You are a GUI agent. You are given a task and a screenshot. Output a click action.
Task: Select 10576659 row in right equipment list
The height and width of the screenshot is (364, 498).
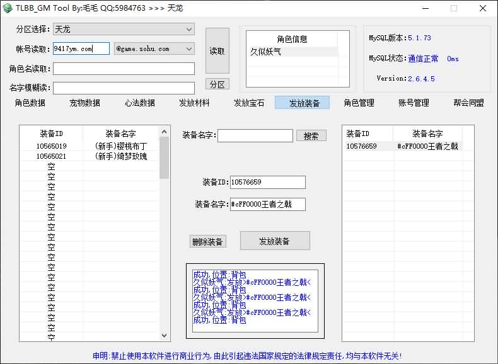(402, 146)
